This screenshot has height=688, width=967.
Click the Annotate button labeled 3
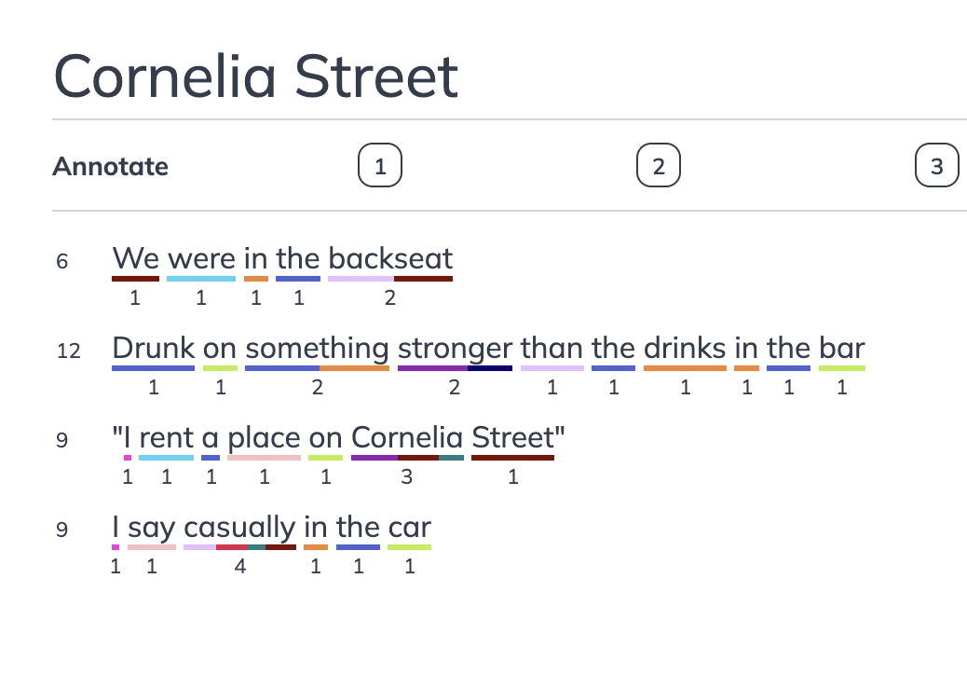coord(936,165)
